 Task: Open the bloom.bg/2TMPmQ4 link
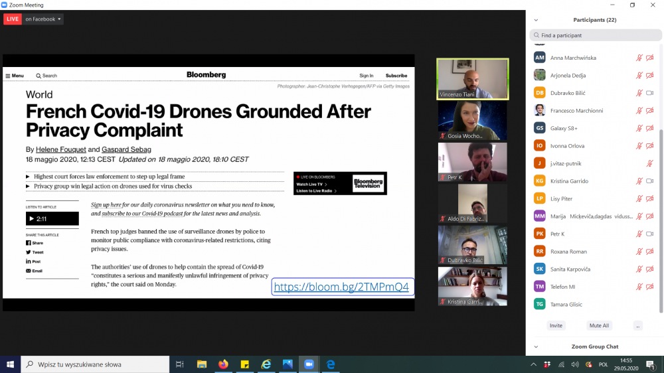(341, 287)
